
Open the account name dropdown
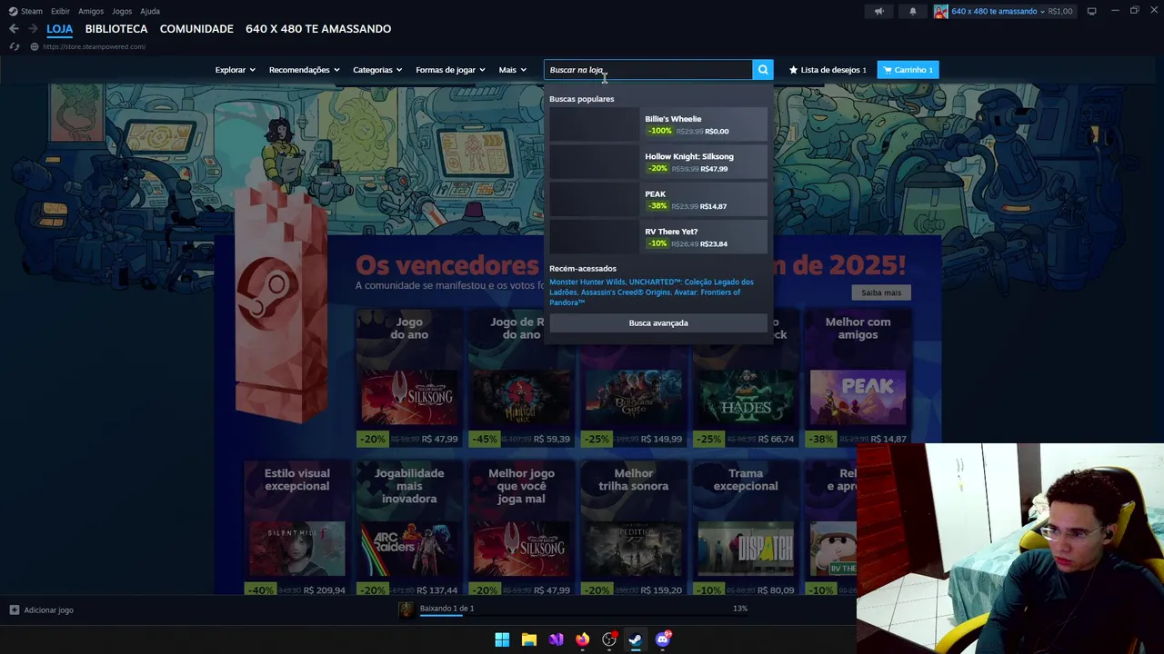(998, 11)
